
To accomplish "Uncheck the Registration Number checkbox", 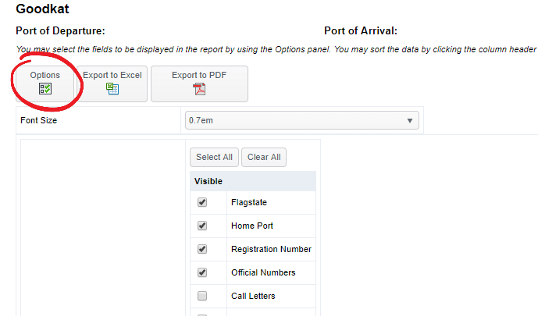I will pos(202,249).
